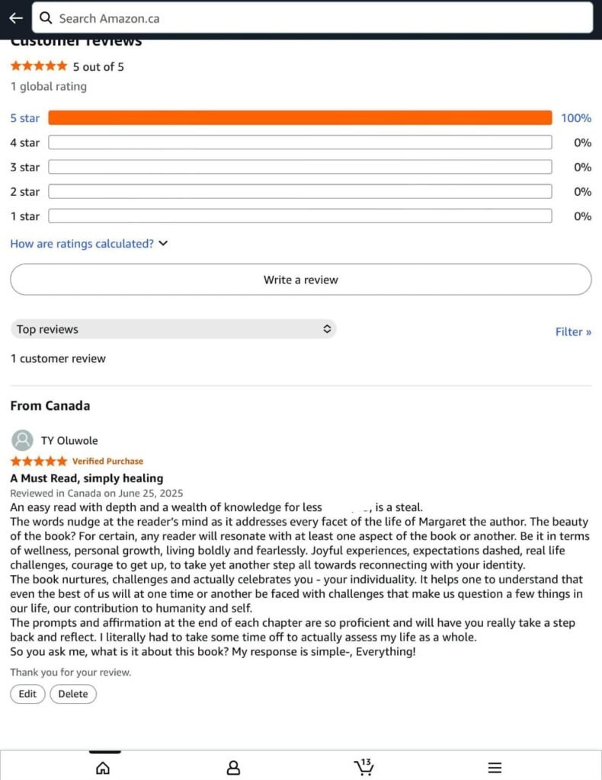Tap the search magnifier icon
This screenshot has width=602, height=780.
46,18
